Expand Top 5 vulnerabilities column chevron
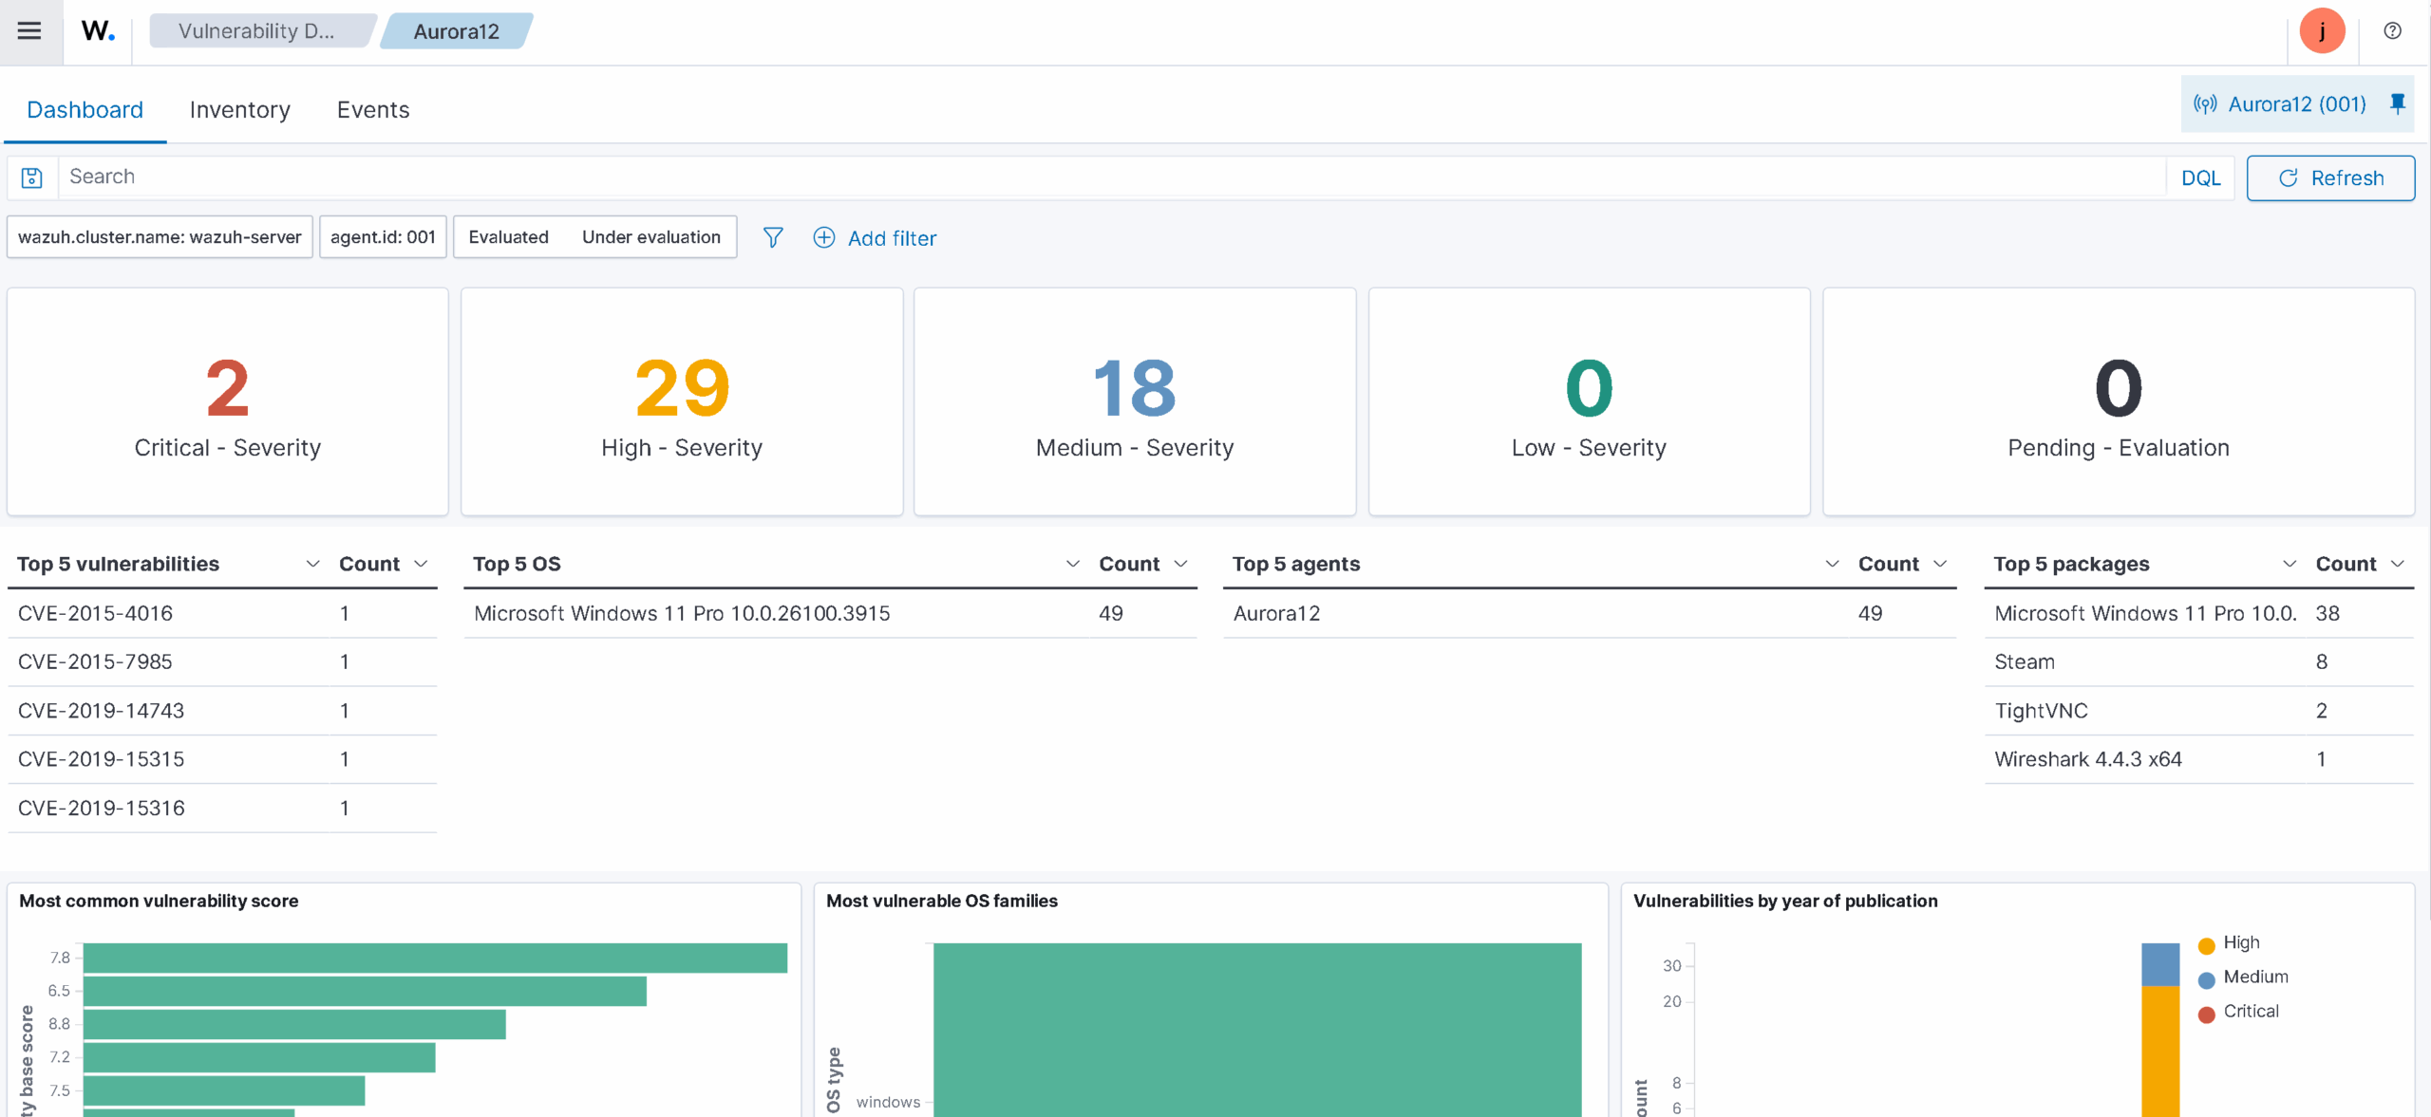This screenshot has width=2431, height=1117. click(x=312, y=564)
